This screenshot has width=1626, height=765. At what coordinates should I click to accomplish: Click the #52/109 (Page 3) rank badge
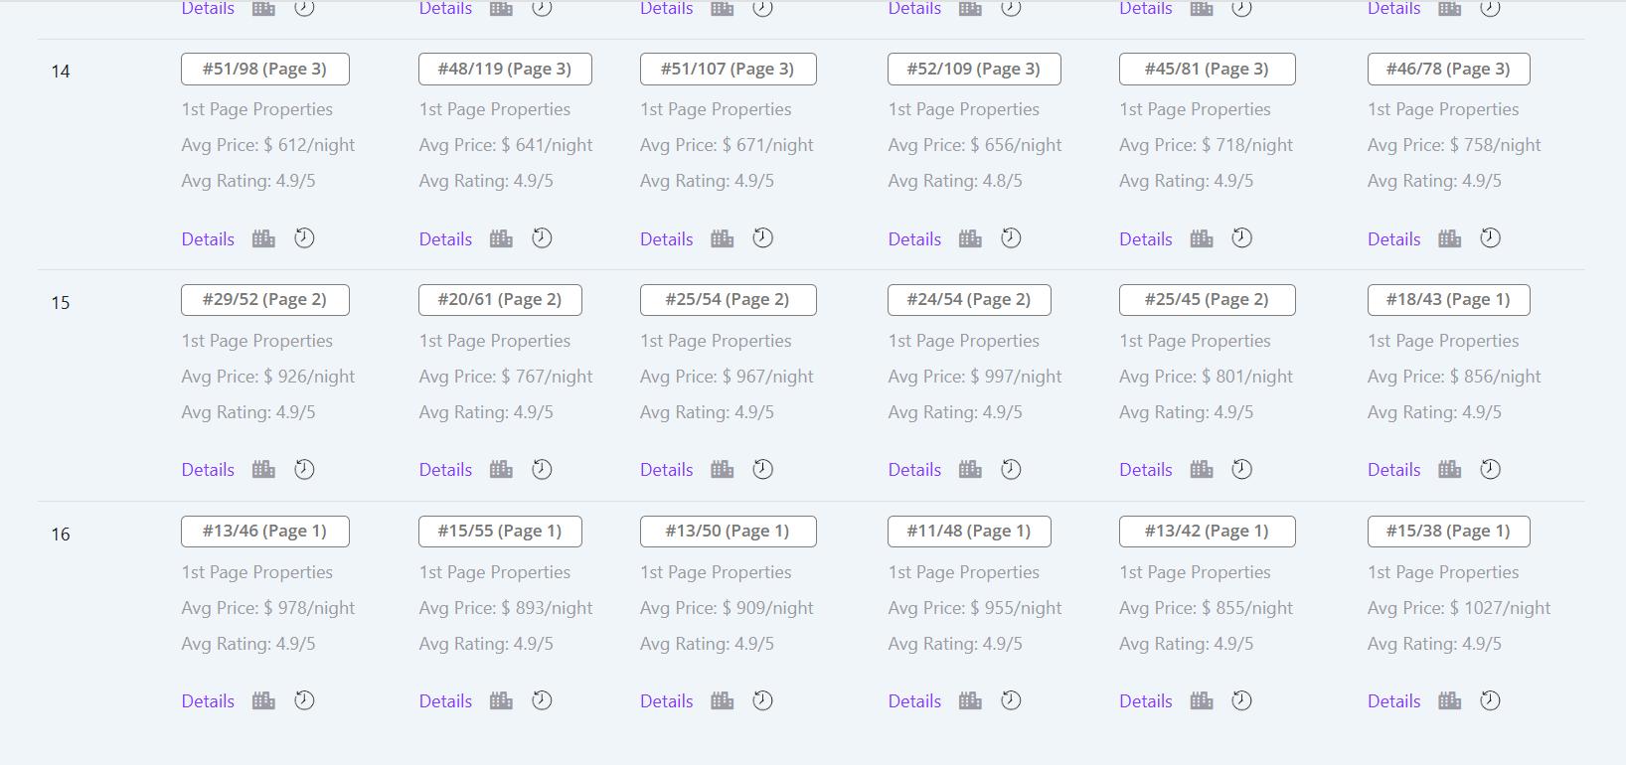coord(974,69)
